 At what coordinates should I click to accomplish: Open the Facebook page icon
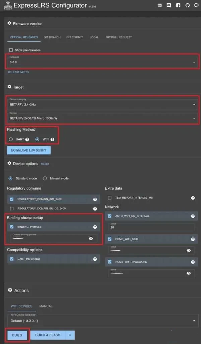click(178, 5)
